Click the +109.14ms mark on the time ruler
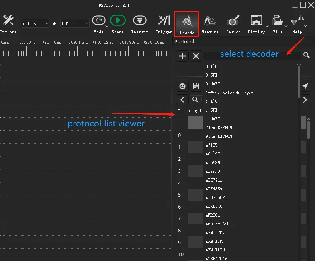 [77, 42]
